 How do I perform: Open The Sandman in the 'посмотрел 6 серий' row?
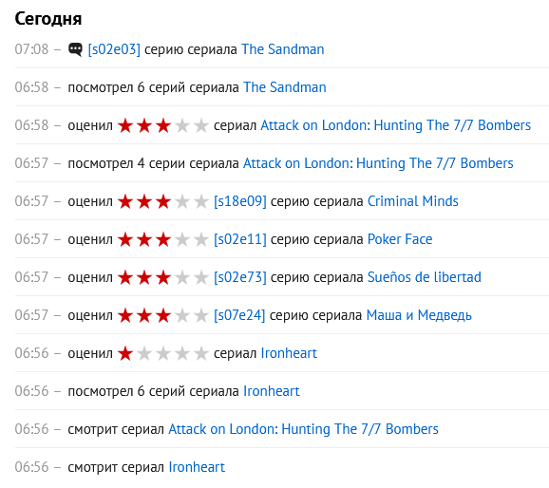coord(285,87)
